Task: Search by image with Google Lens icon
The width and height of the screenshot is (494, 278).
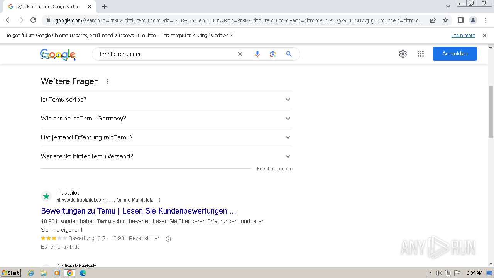Action: (273, 54)
